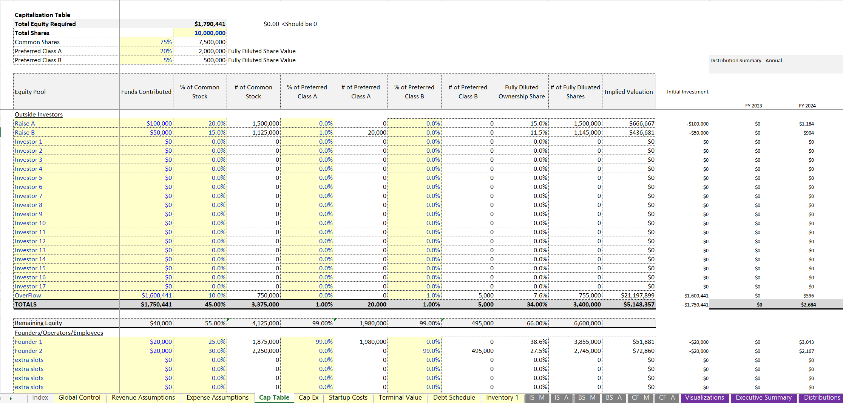Viewport: 843px width, 403px height.
Task: Click Founder 1 FY 2024 value $3,043
Action: click(x=806, y=342)
